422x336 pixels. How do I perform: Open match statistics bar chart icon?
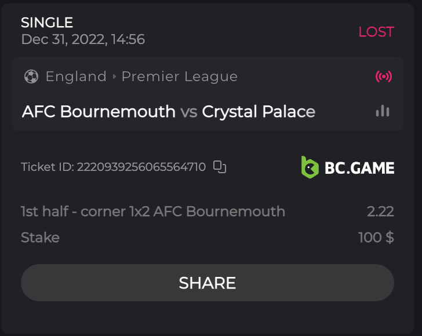coord(383,111)
